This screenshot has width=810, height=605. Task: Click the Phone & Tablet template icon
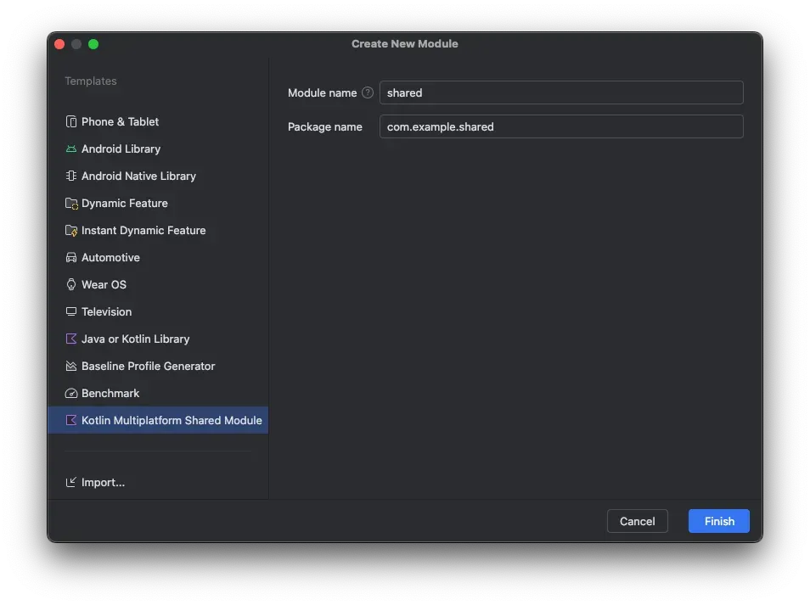pyautogui.click(x=71, y=121)
